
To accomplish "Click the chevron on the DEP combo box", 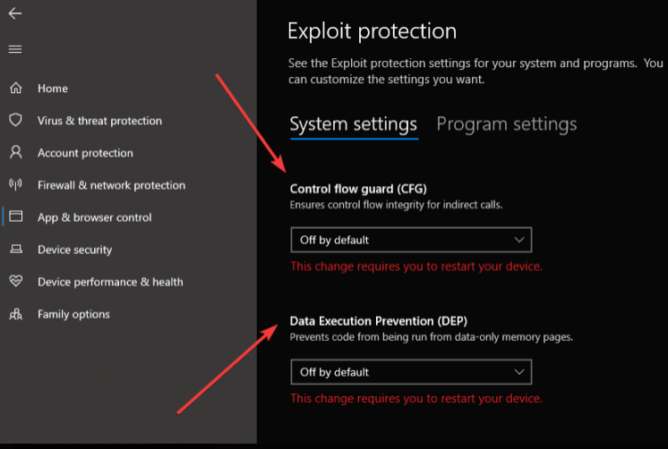I will tap(518, 372).
